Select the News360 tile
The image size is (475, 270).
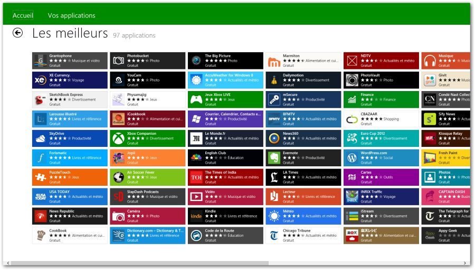pyautogui.click(x=303, y=138)
